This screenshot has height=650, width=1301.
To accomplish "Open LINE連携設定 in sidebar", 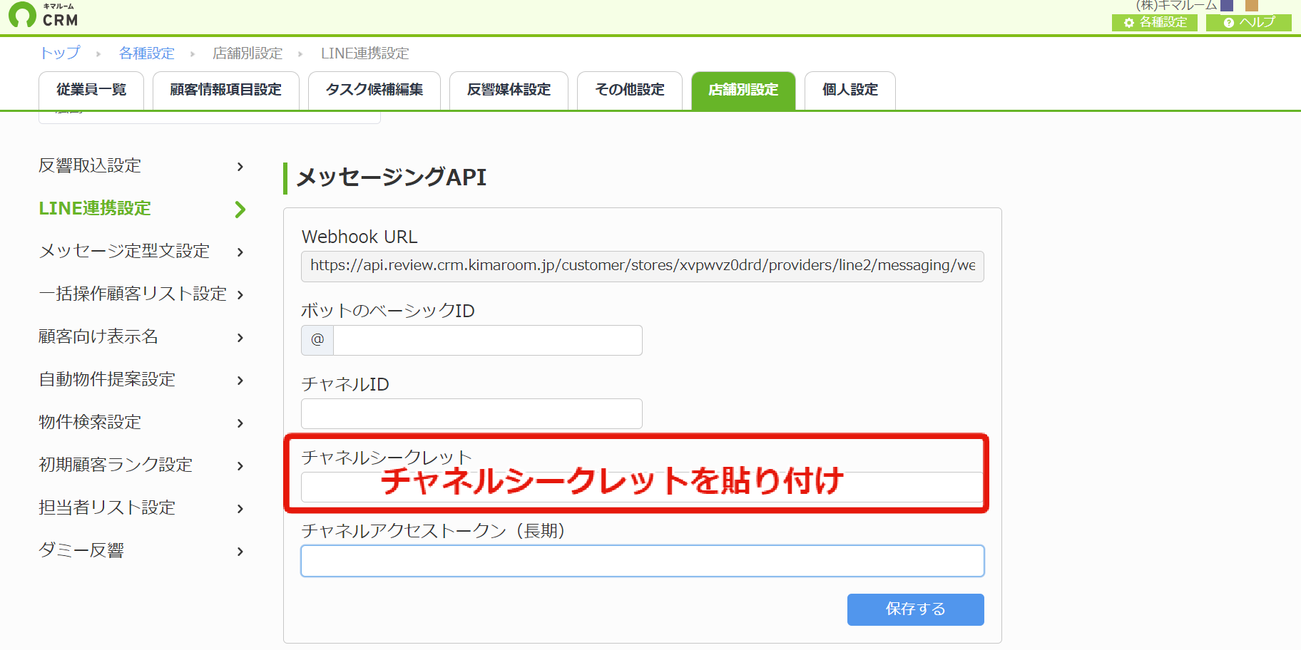I will 95,209.
